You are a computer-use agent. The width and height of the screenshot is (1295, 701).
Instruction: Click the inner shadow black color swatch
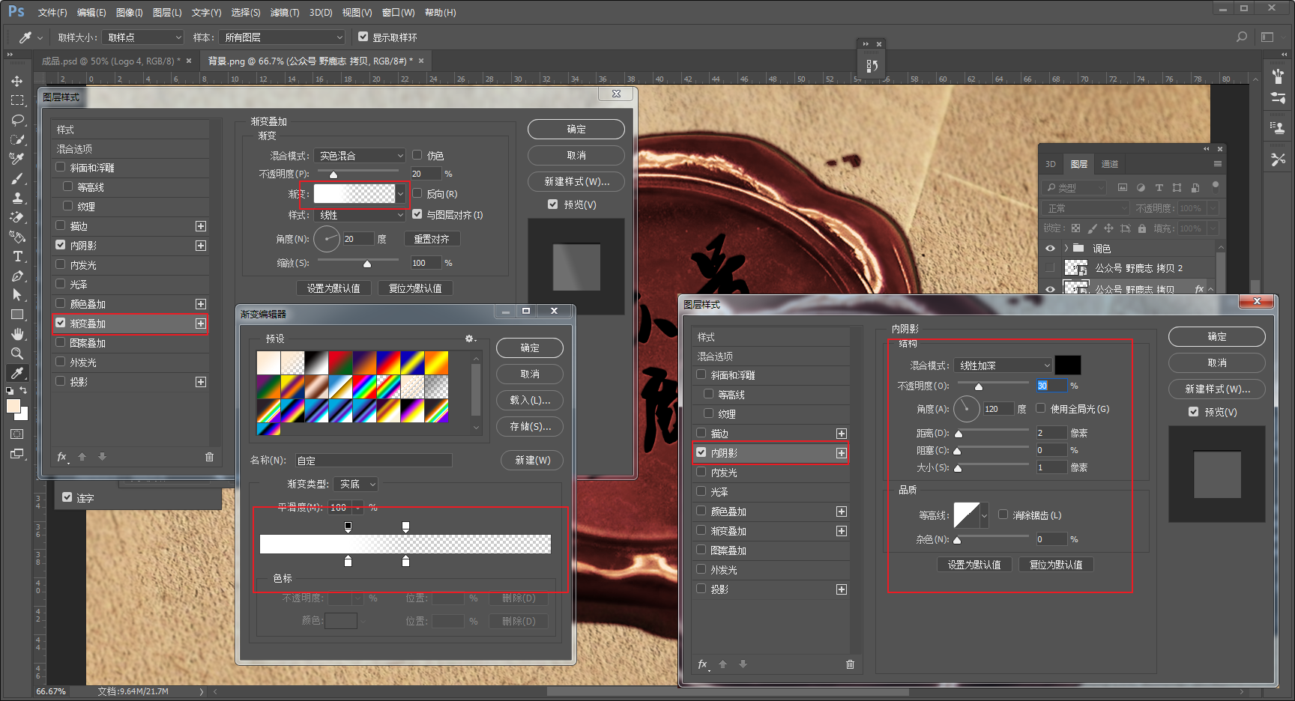click(x=1068, y=365)
